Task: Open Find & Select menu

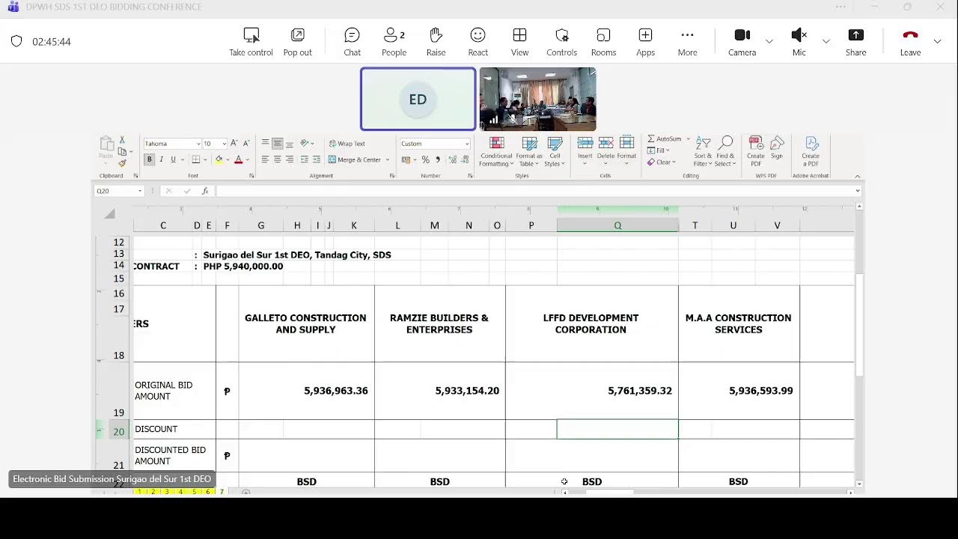Action: (725, 151)
